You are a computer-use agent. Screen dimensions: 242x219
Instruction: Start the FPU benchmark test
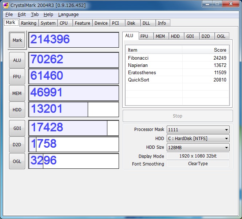click(x=17, y=76)
